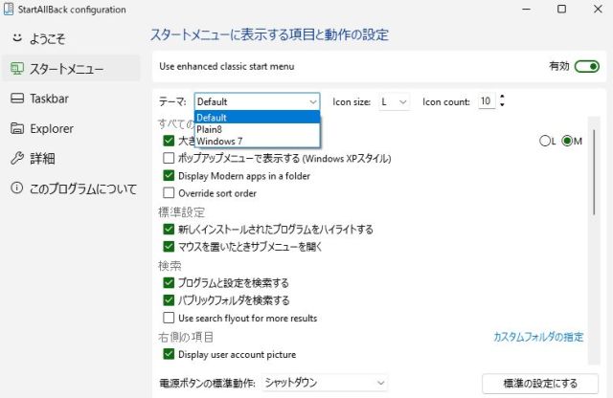Maximize the StartAllBack configuration window
The width and height of the screenshot is (613, 398).
(x=562, y=9)
